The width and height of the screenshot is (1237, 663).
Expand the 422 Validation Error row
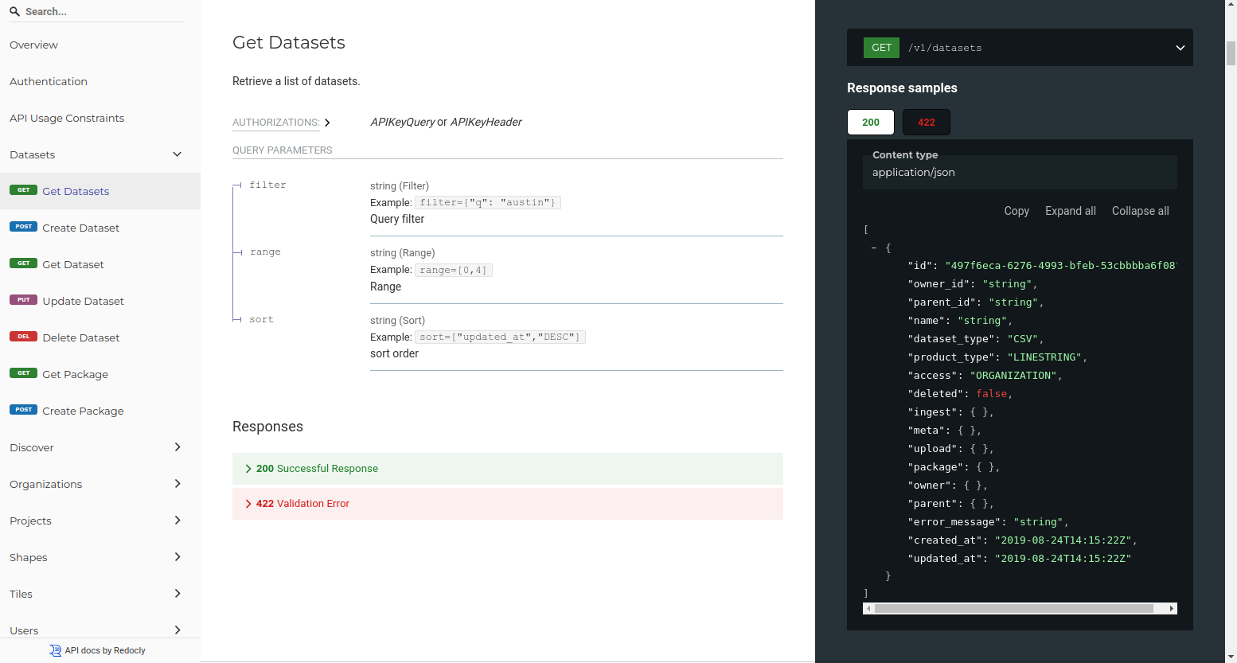(x=508, y=504)
